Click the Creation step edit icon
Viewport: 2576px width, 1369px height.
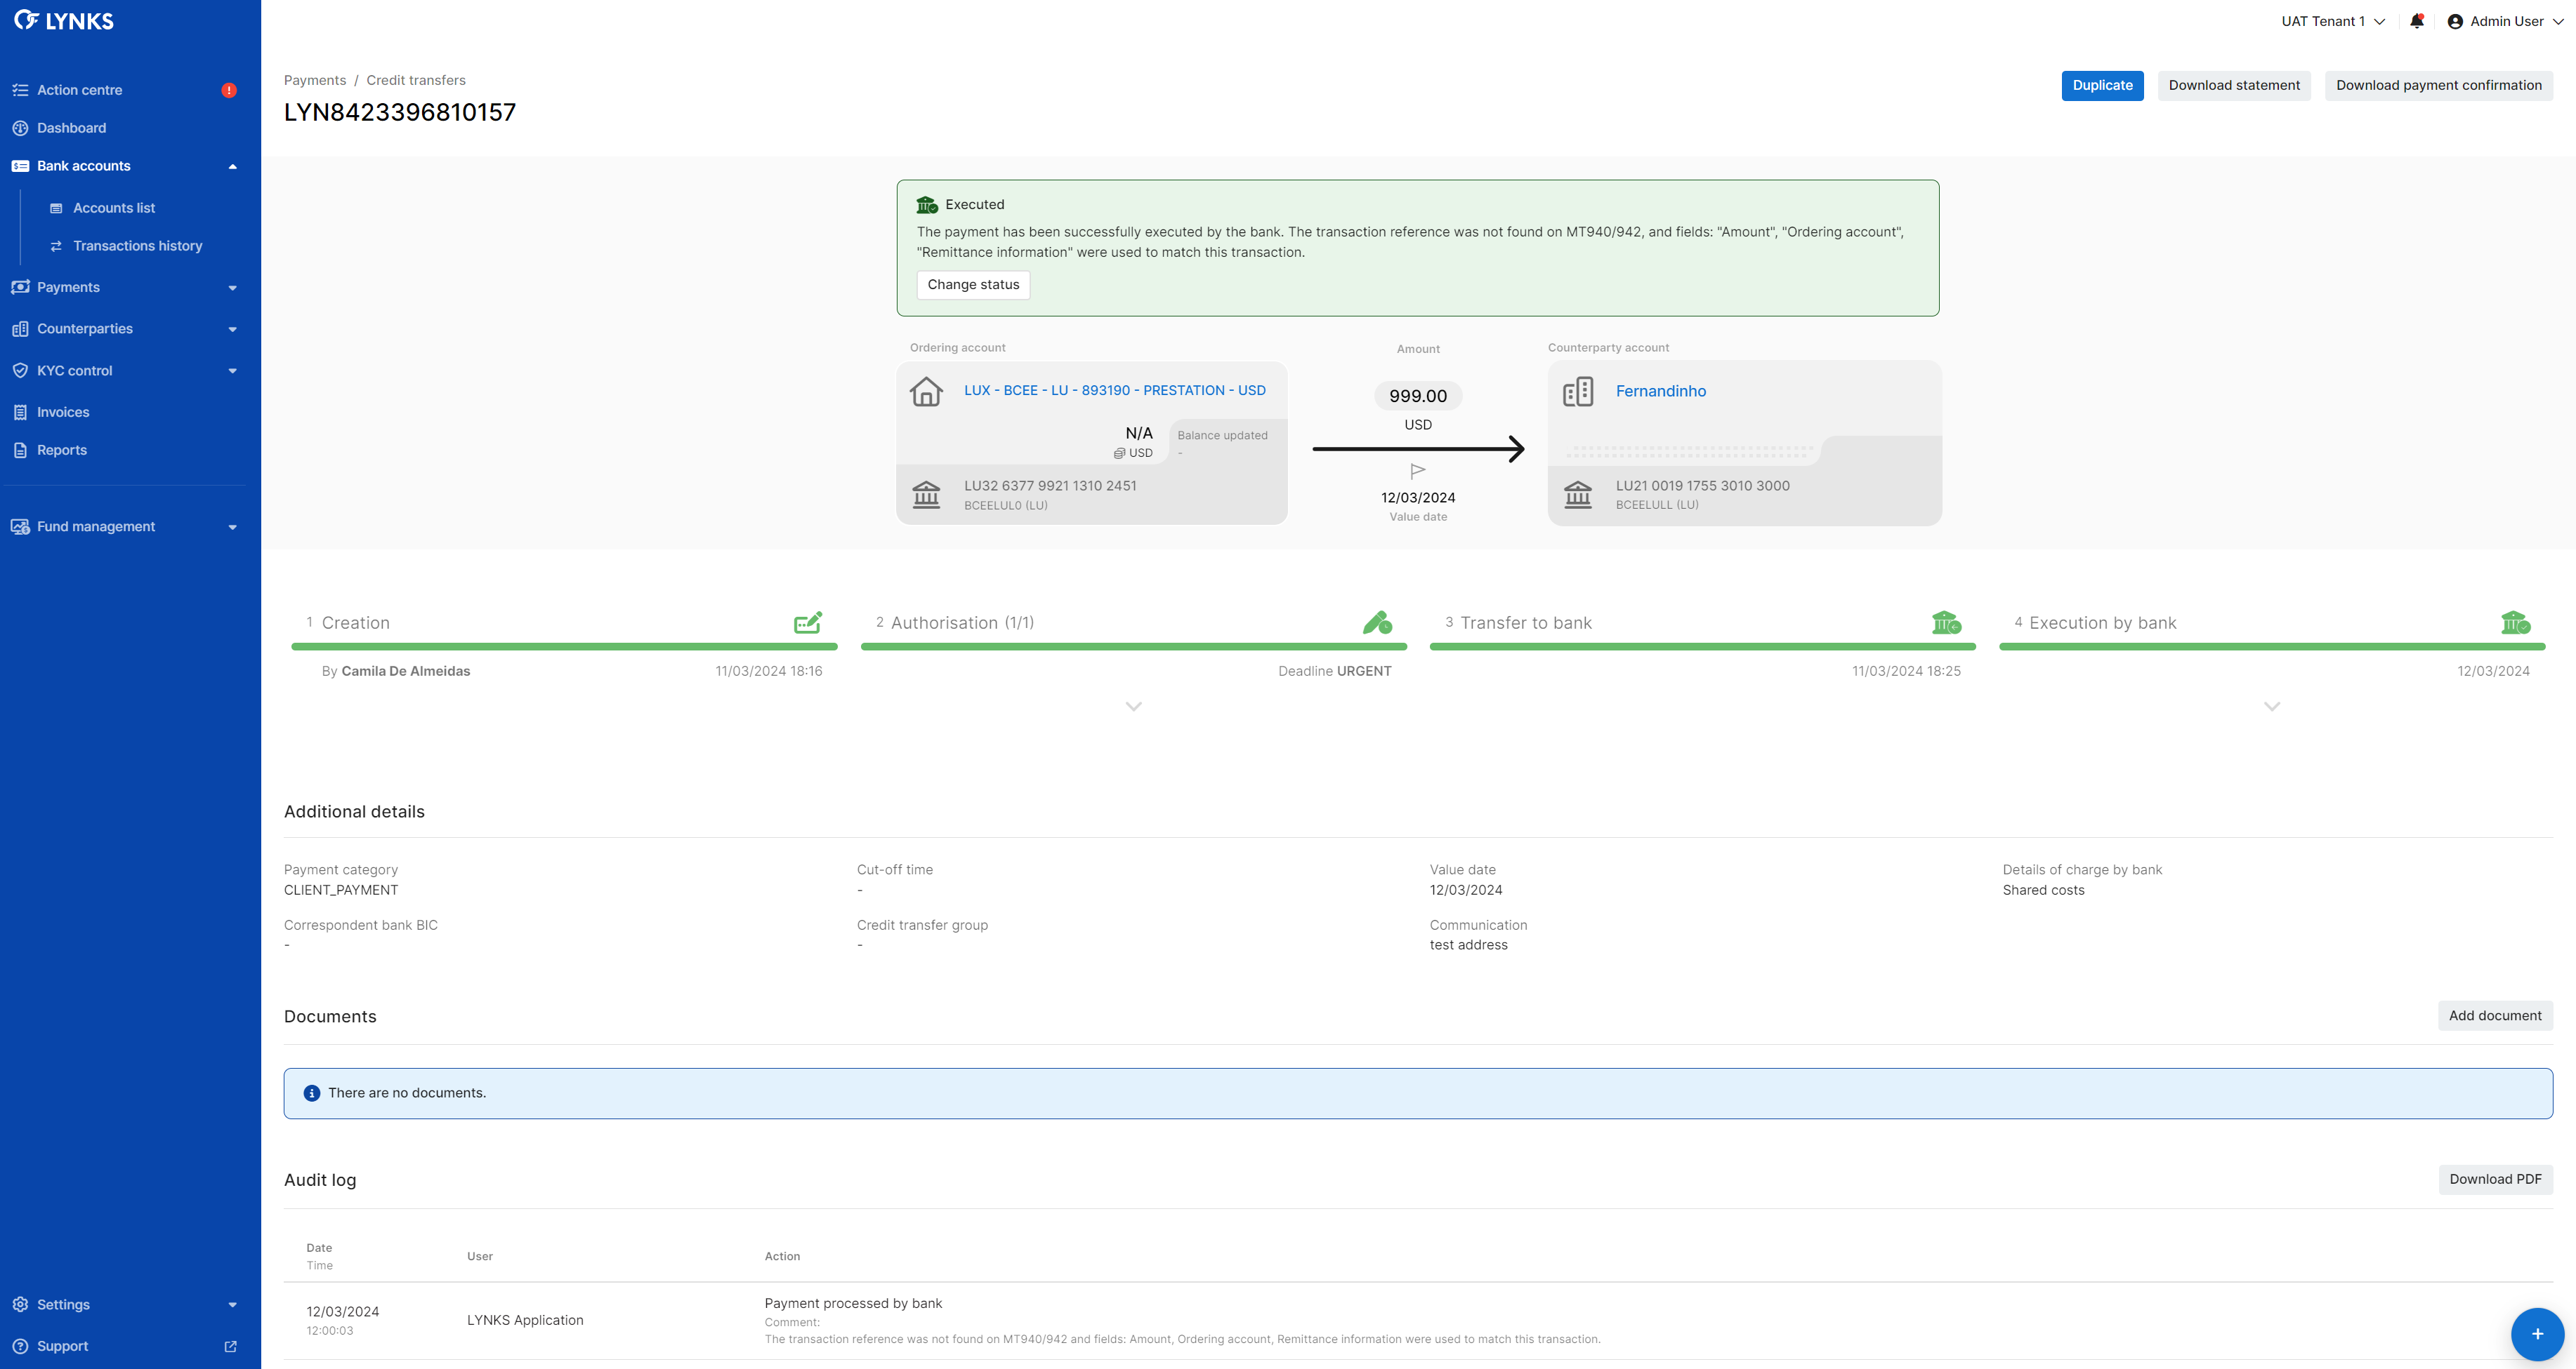(808, 622)
